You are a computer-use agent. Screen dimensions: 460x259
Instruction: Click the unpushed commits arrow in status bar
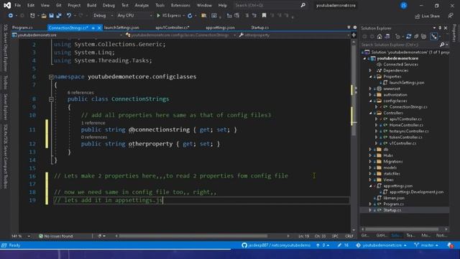(322, 245)
